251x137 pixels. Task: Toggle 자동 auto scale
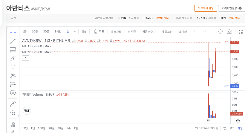tap(240, 128)
